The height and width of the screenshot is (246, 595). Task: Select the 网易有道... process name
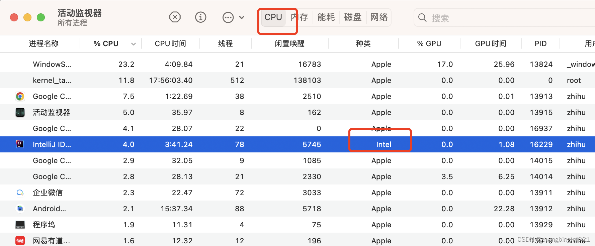click(52, 241)
